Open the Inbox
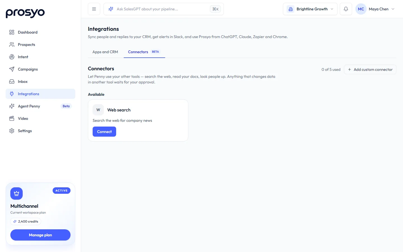The height and width of the screenshot is (252, 403). [x=40, y=81]
